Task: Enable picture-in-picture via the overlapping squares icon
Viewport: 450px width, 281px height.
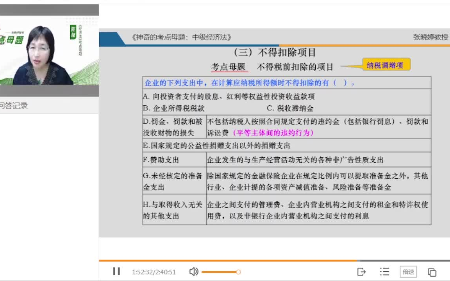Action: 431,271
